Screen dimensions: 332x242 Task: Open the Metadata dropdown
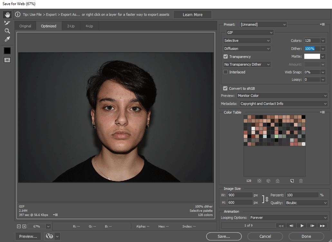coord(283,104)
